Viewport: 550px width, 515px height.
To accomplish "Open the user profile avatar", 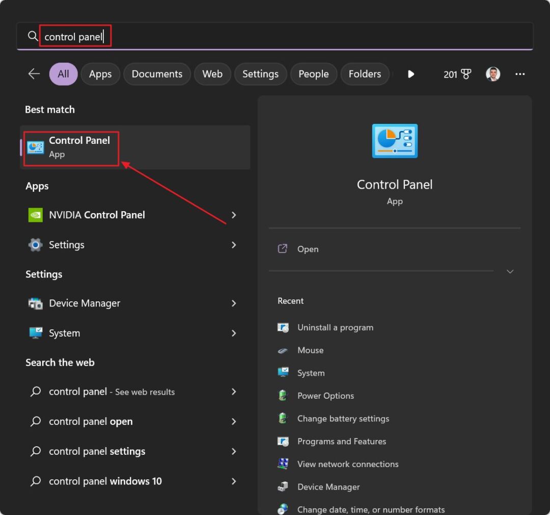I will (x=493, y=74).
